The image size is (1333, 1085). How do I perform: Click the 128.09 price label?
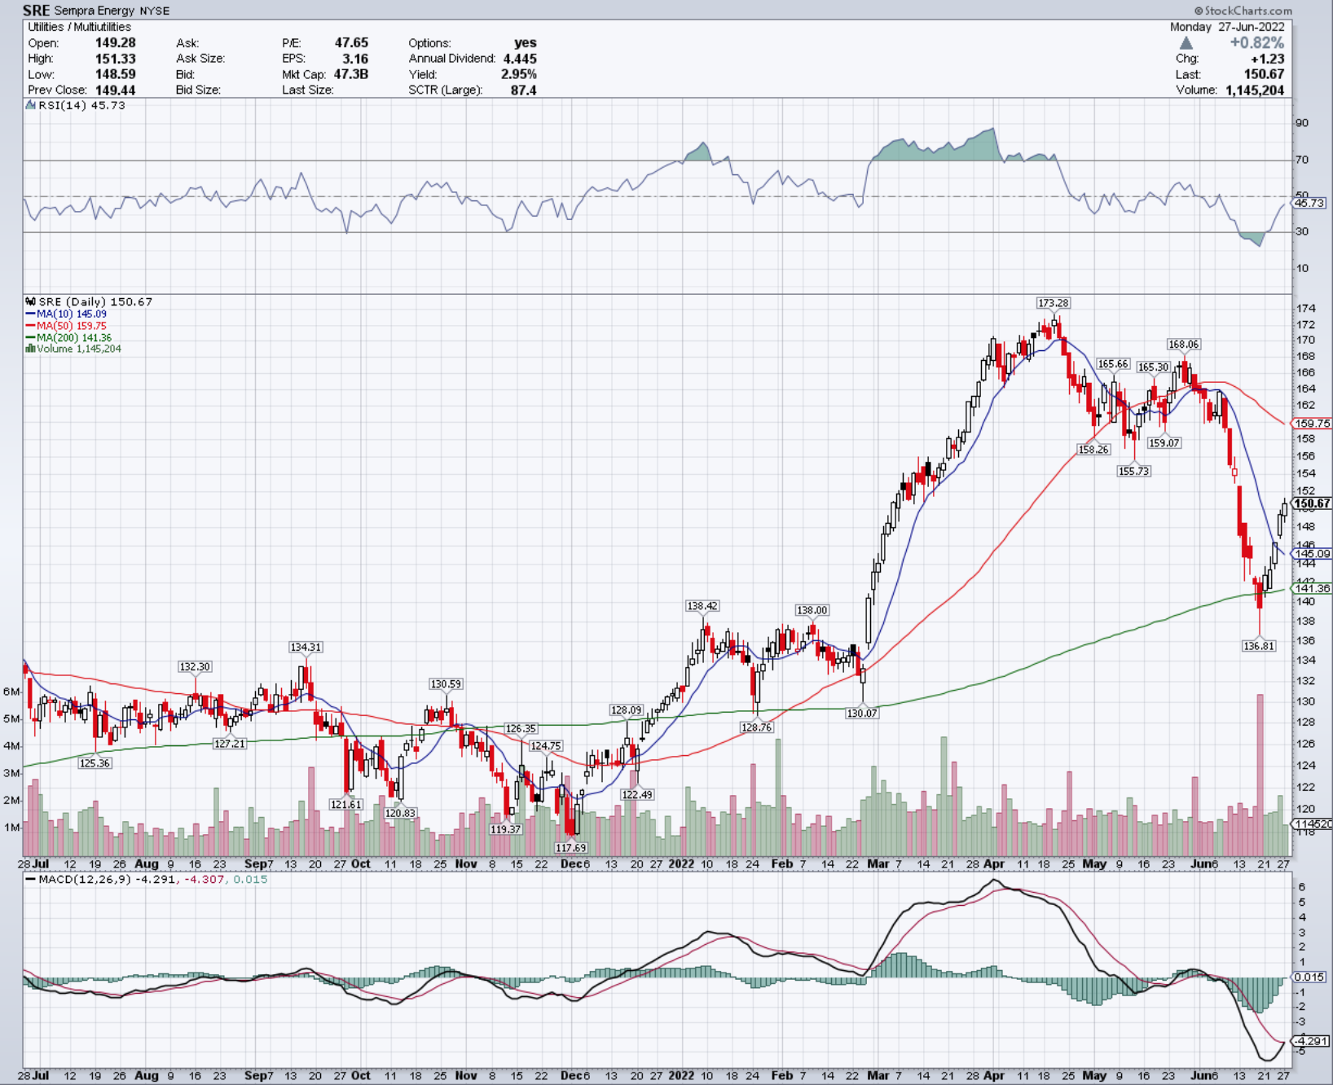627,710
